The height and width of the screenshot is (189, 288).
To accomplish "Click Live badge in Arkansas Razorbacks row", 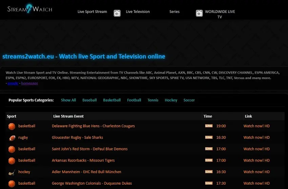I will pyautogui.click(x=209, y=160).
